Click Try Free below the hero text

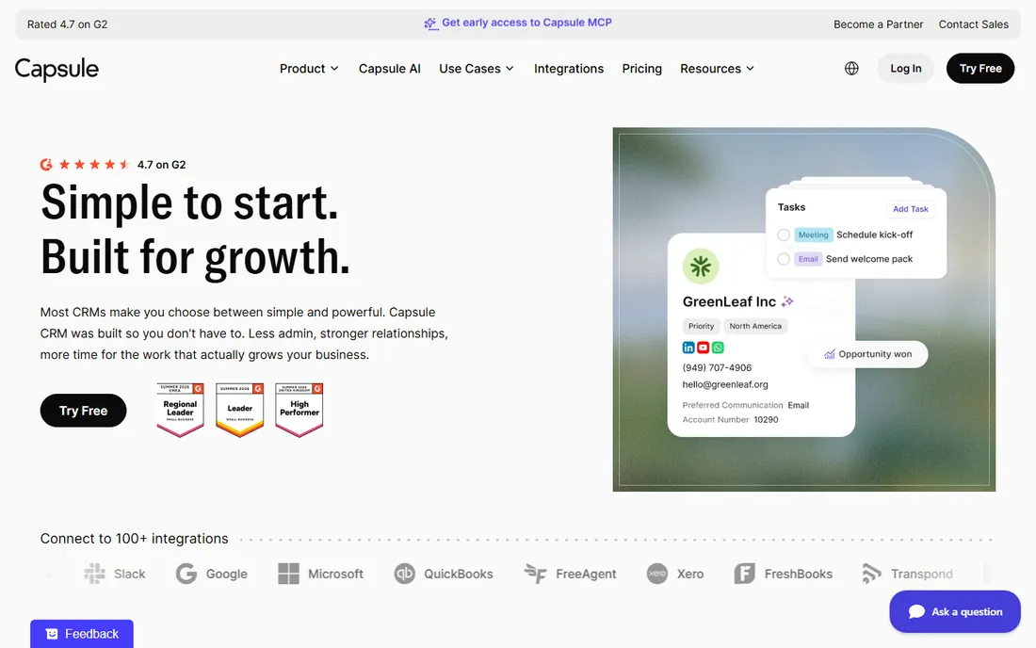click(x=83, y=411)
